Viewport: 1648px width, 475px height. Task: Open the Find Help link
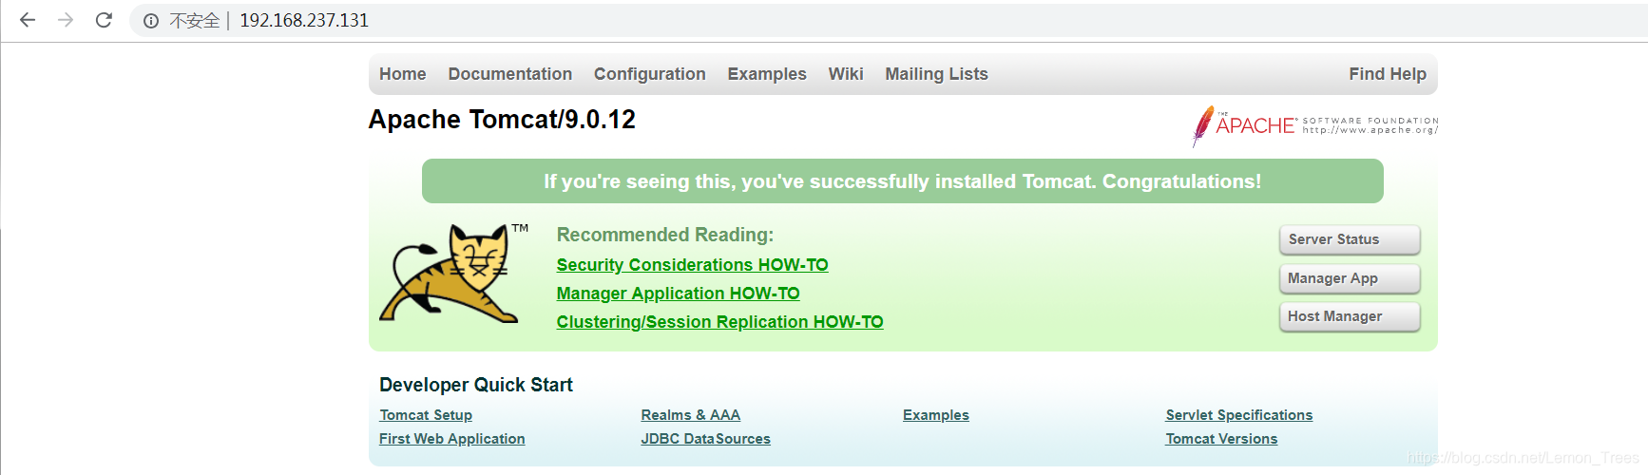pyautogui.click(x=1388, y=74)
